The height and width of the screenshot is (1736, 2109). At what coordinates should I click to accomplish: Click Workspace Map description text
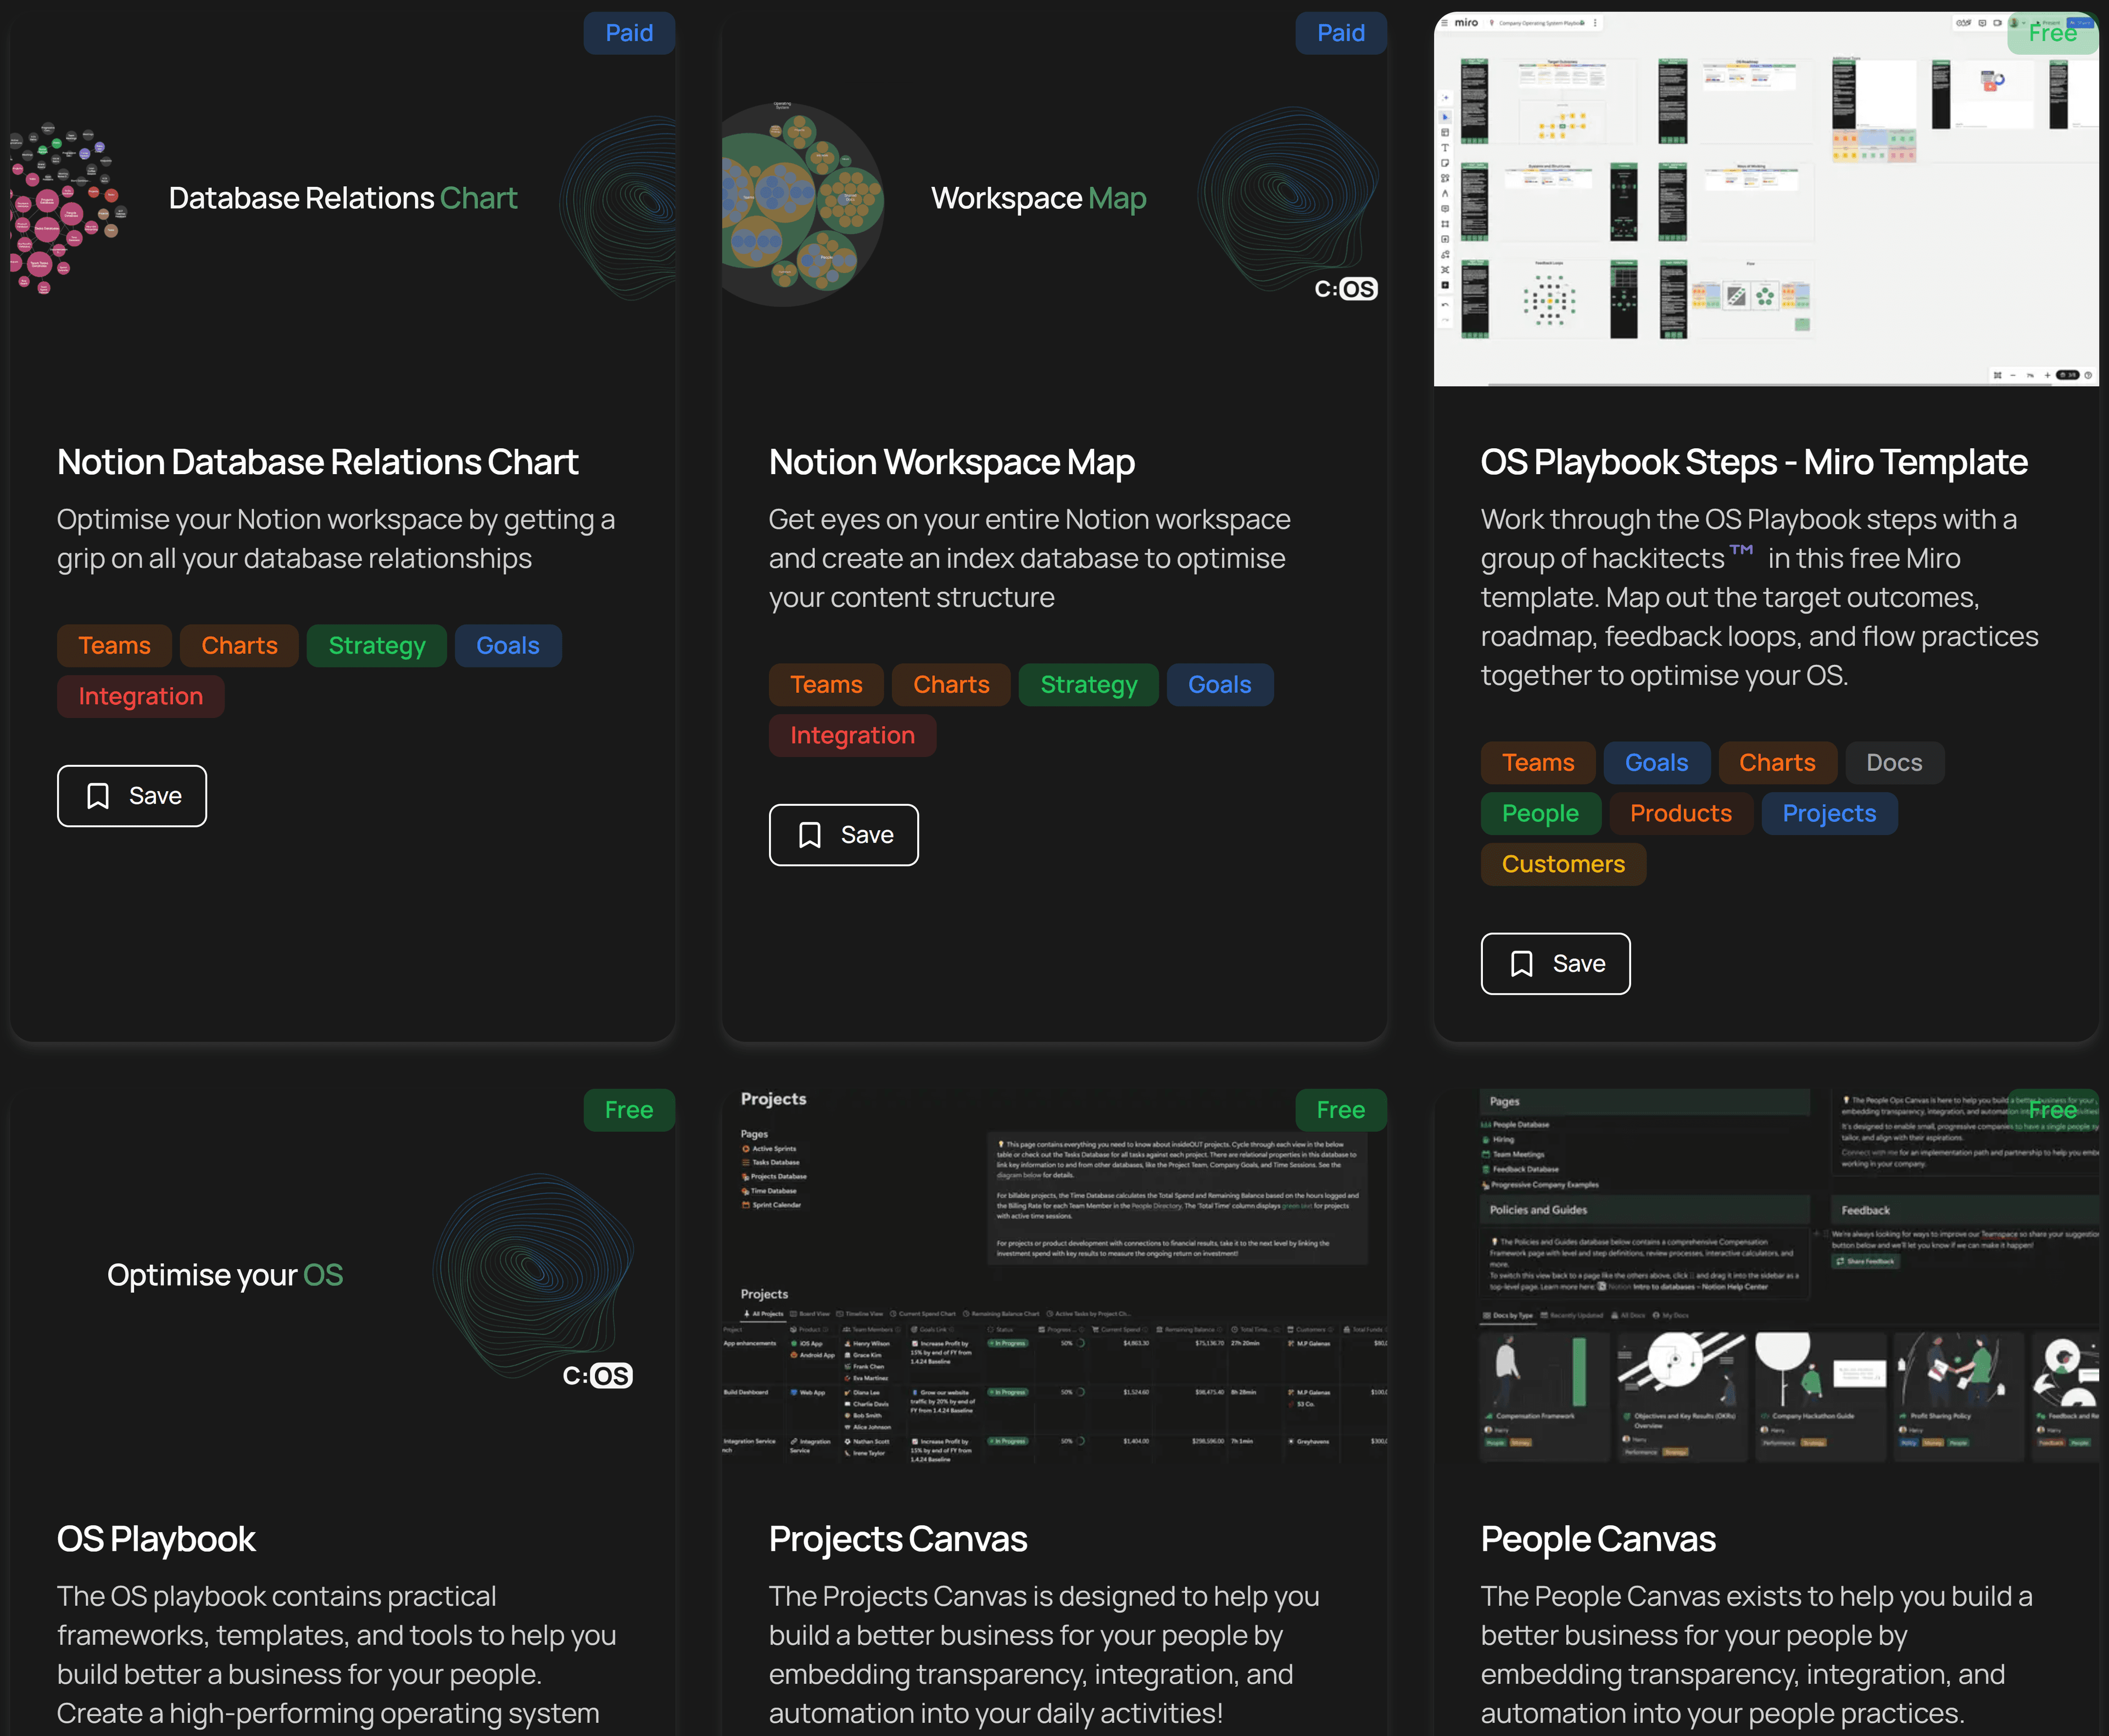coord(1030,558)
